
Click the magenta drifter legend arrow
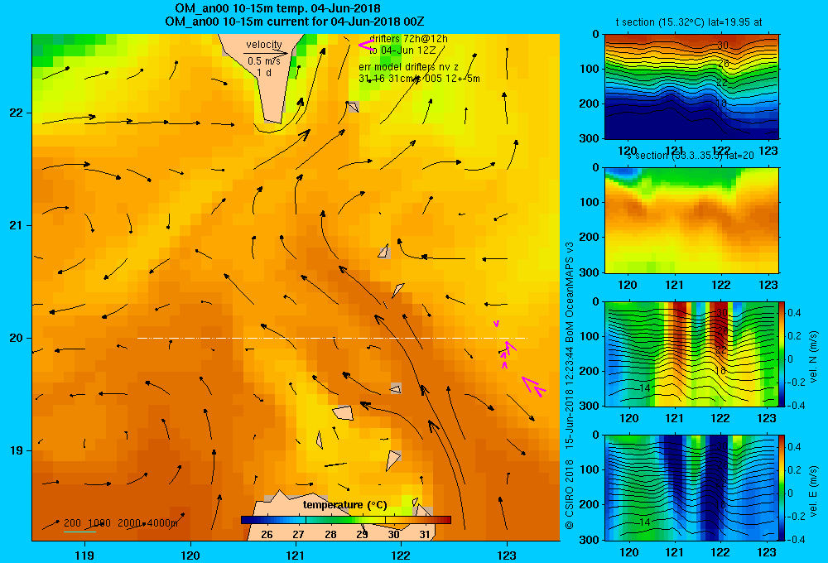pyautogui.click(x=364, y=45)
